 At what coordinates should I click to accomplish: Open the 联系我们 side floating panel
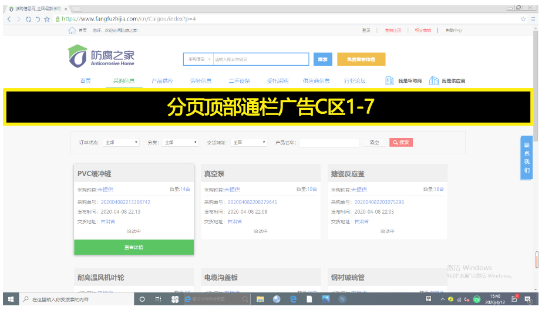527,157
